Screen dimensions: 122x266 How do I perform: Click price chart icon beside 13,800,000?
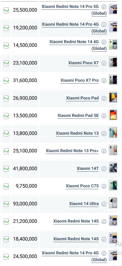pyautogui.click(x=6, y=133)
